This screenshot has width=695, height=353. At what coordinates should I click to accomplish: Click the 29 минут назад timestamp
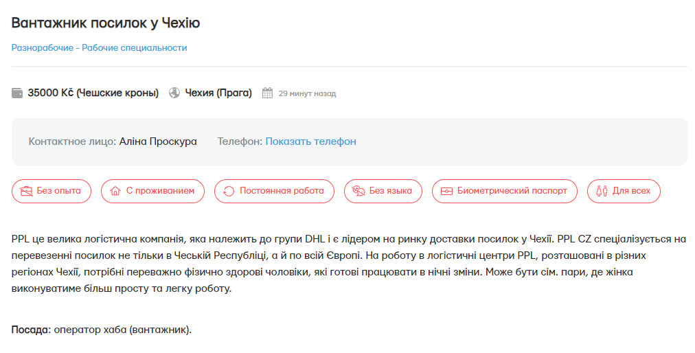pyautogui.click(x=307, y=93)
